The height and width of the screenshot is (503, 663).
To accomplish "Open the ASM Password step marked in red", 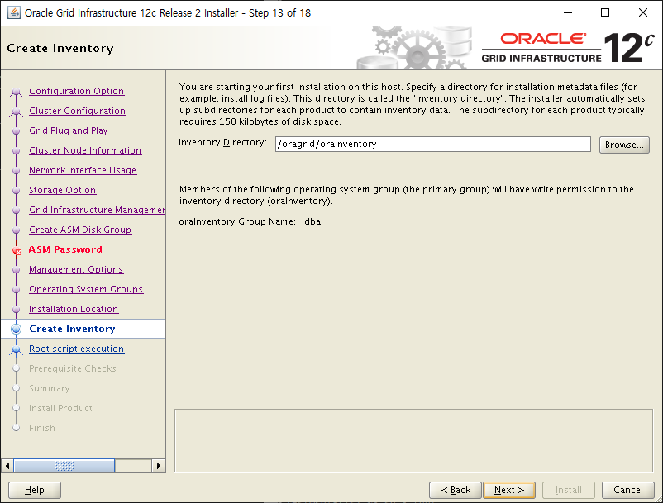I will pyautogui.click(x=65, y=249).
